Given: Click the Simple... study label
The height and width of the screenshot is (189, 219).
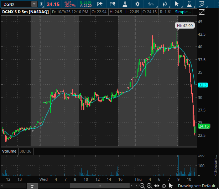Looking at the screenshot, I should pos(183,12).
